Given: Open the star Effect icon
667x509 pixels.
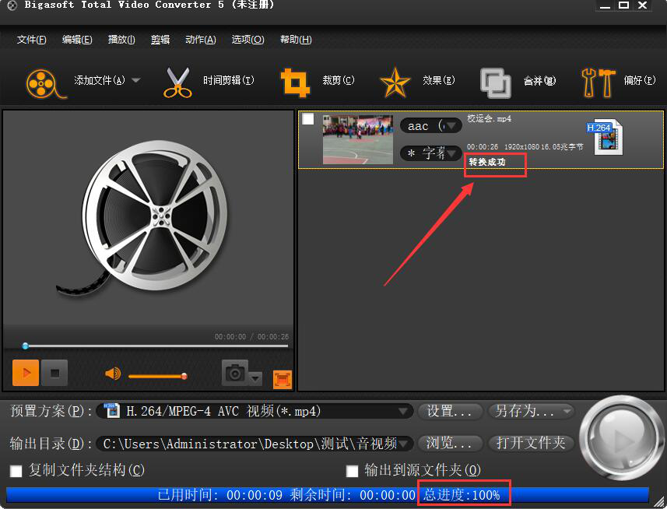Looking at the screenshot, I should tap(395, 82).
